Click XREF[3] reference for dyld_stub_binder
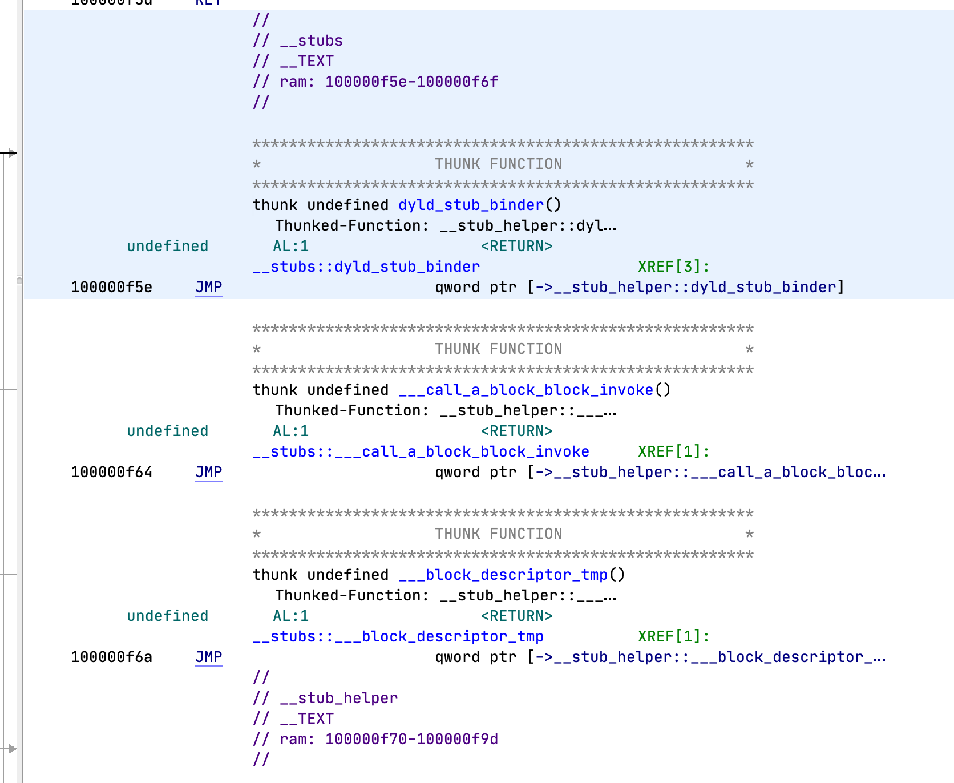The width and height of the screenshot is (954, 783). tap(673, 267)
